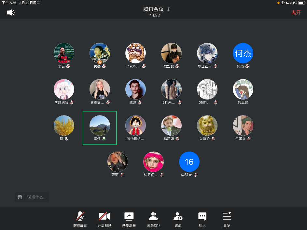Expand the 更多 more options menu
307x230 pixels.
227,216
